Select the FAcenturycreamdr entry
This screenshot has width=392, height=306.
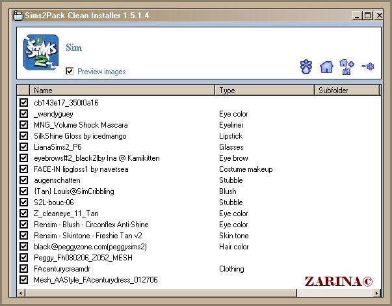(62, 269)
